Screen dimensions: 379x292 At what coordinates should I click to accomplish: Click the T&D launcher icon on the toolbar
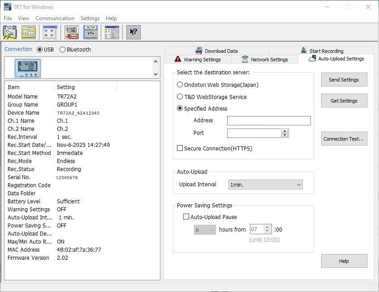(9, 32)
